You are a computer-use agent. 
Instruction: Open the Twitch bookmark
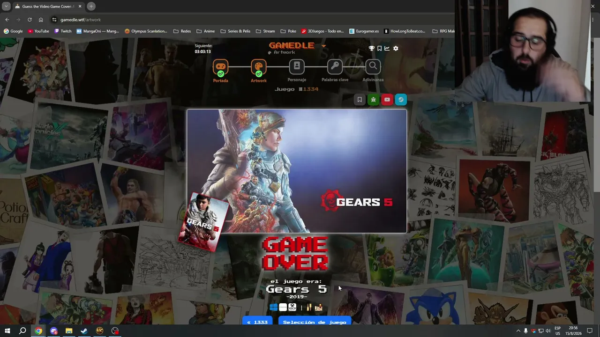[x=63, y=31]
